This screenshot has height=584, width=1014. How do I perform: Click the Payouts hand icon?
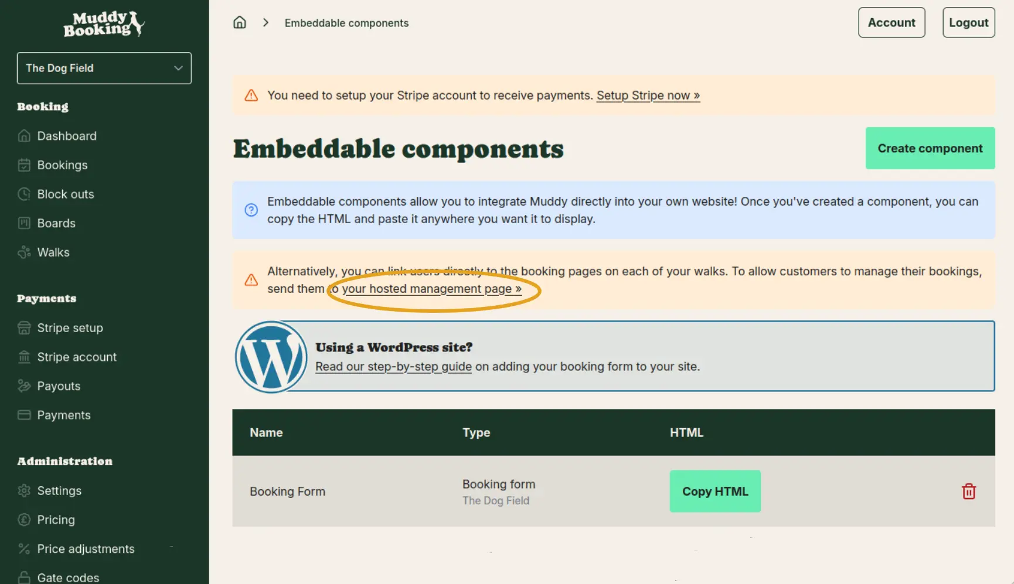24,385
